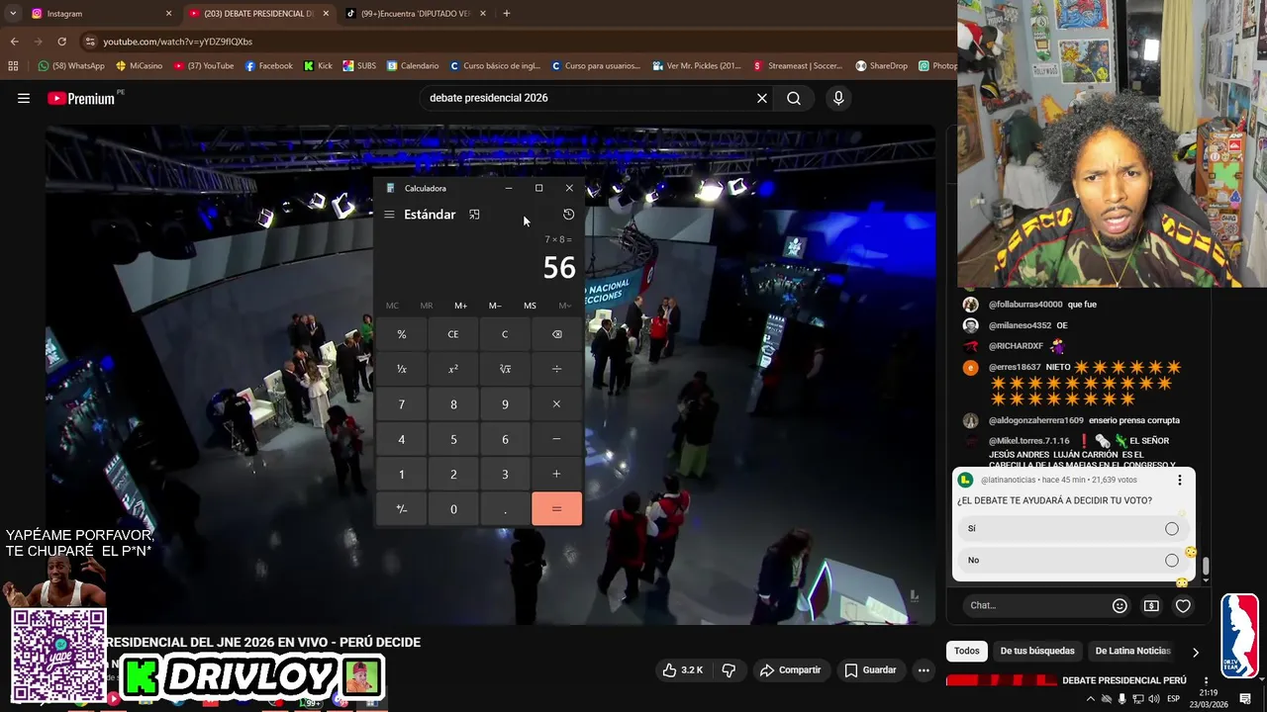Show hidden system tray icons chevron
This screenshot has width=1267, height=712.
pyautogui.click(x=1091, y=699)
